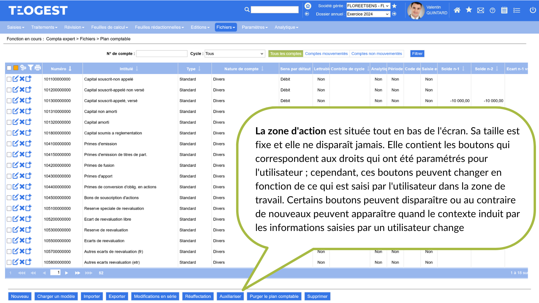Viewport: 539px width, 303px height.
Task: Open the Fichiers menu
Action: [226, 27]
